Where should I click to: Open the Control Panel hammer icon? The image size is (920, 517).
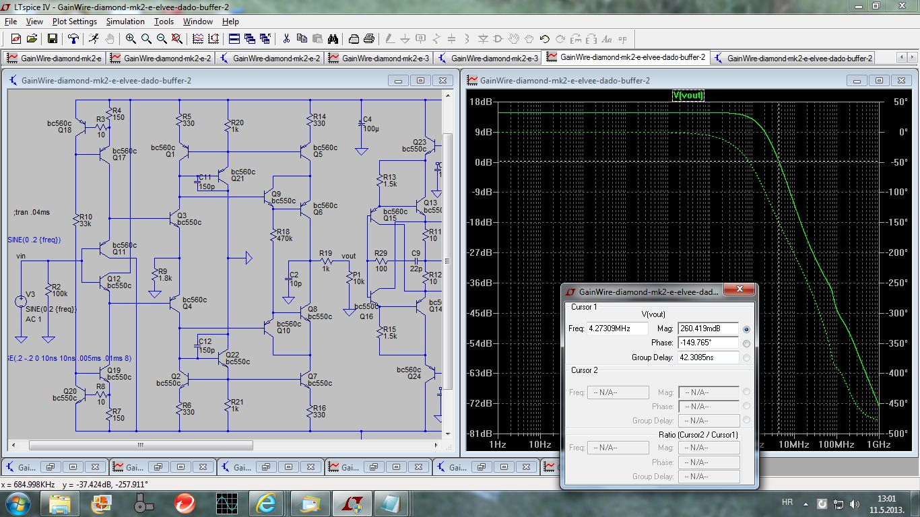73,39
